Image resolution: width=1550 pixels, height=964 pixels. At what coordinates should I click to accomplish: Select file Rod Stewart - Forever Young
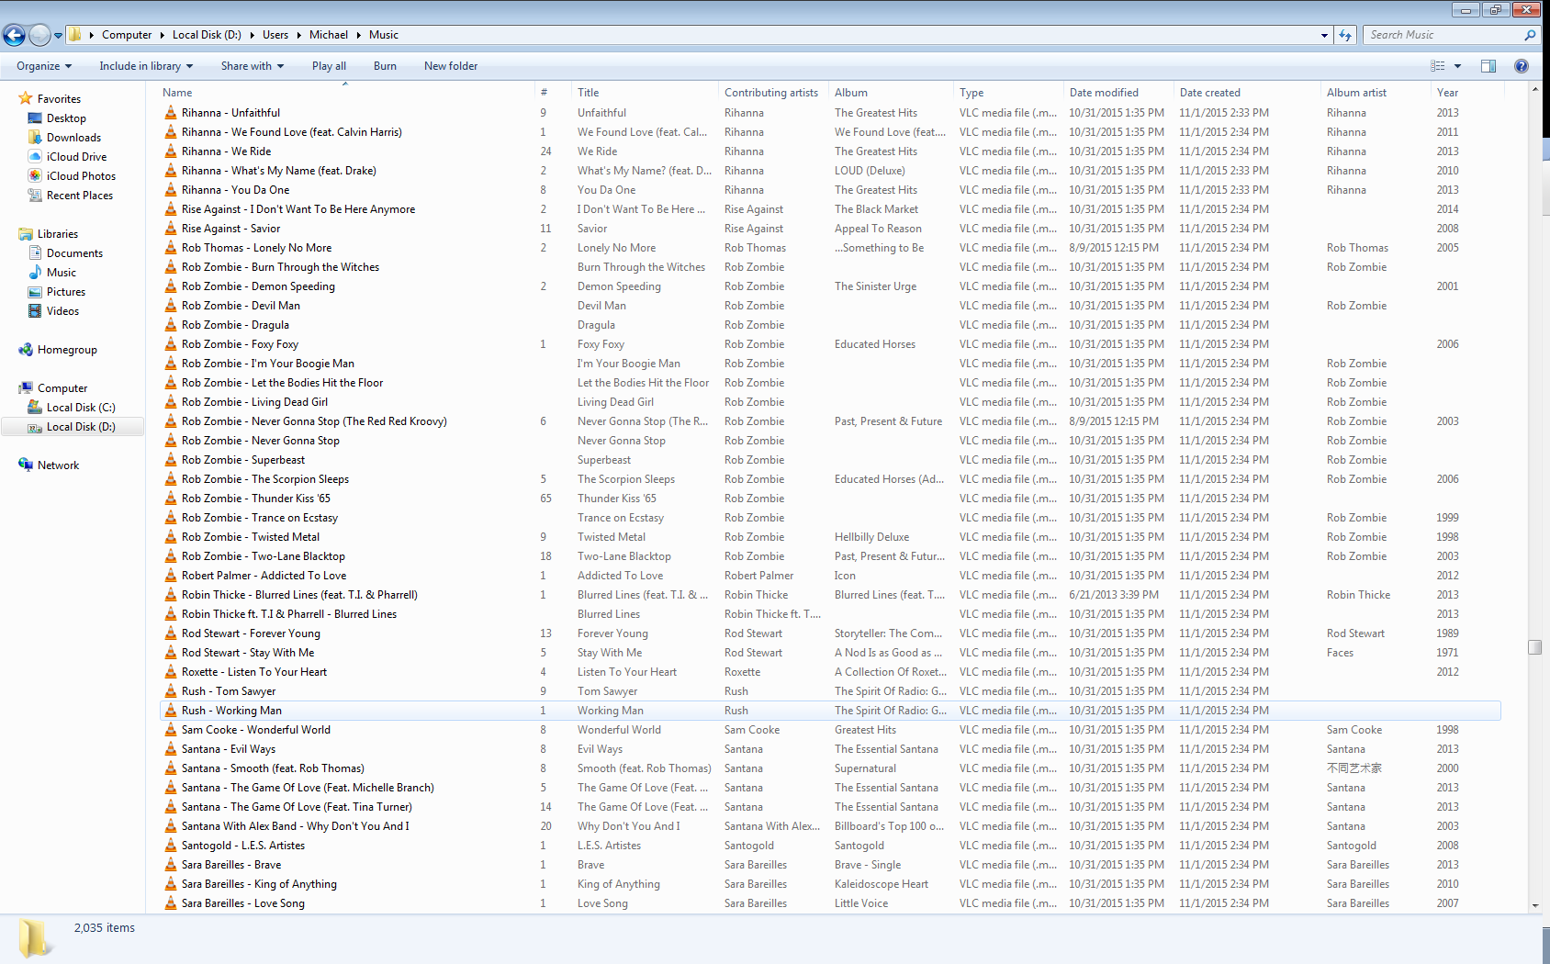(x=251, y=633)
